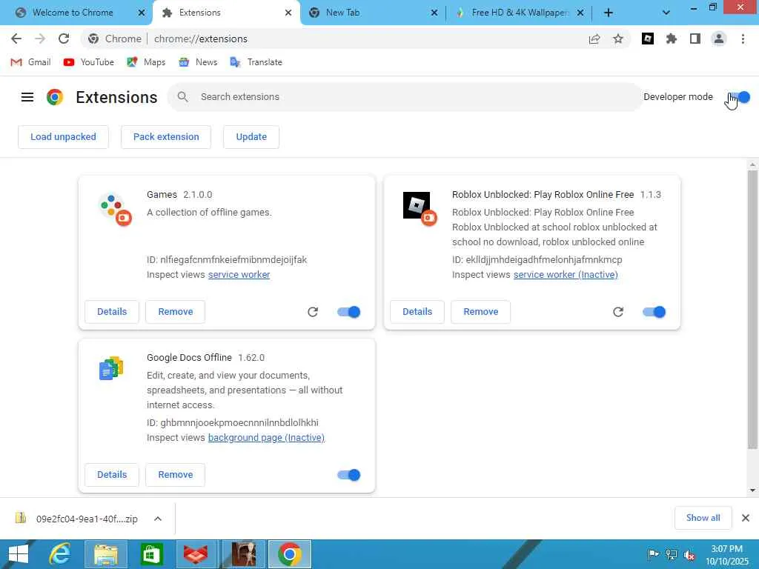Reload the Games extension
Screen dimensions: 759x569
coord(313,312)
